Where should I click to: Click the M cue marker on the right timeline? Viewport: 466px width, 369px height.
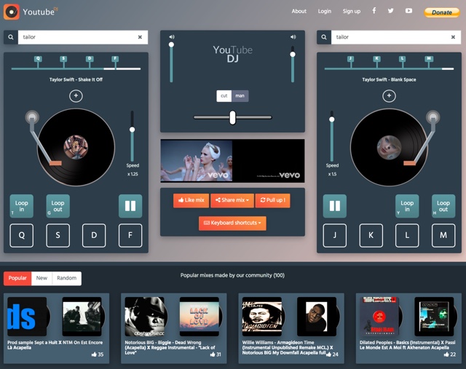click(429, 59)
